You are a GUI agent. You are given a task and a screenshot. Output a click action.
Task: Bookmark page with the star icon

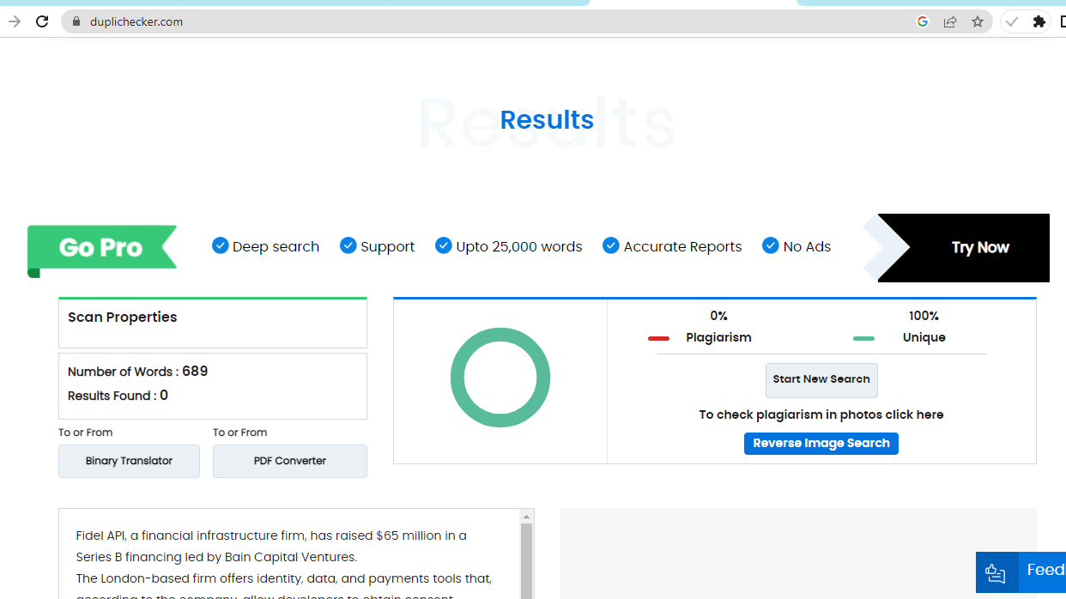(978, 21)
